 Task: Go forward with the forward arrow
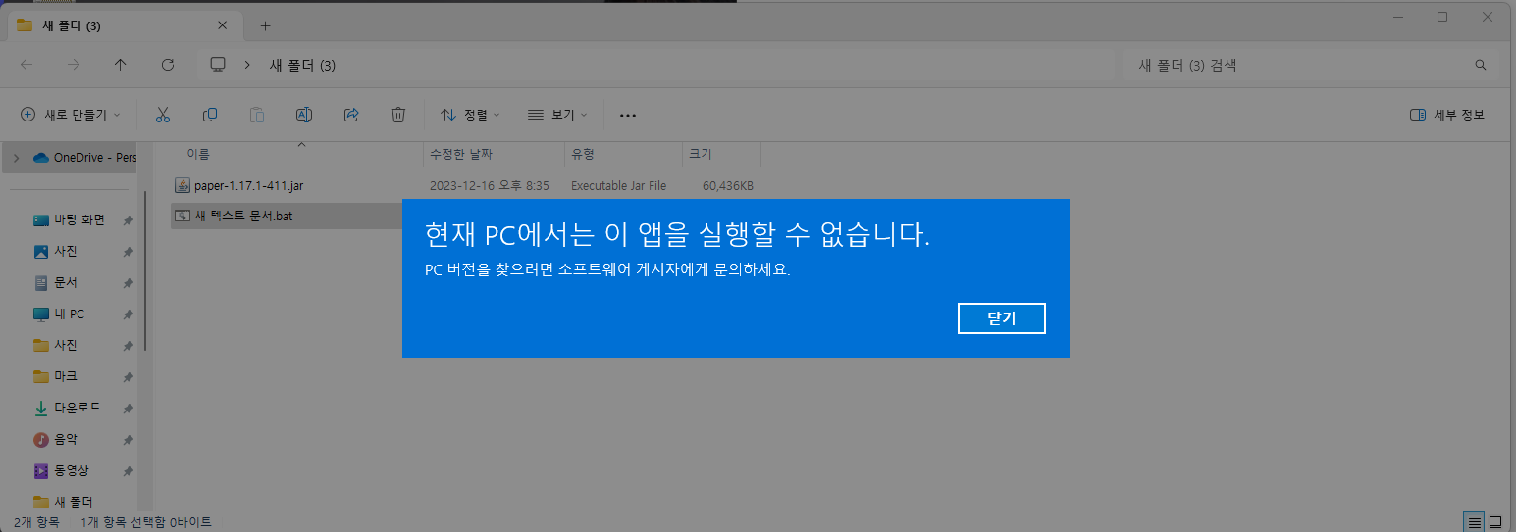74,65
